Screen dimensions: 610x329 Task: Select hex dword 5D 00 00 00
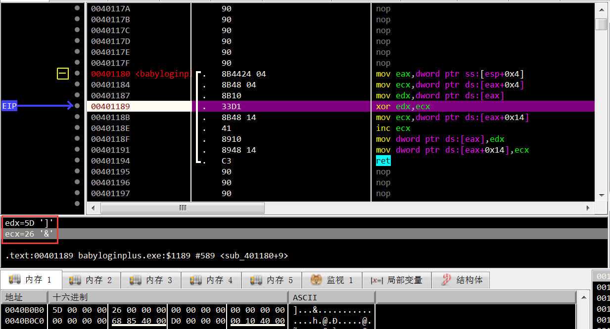(79, 310)
